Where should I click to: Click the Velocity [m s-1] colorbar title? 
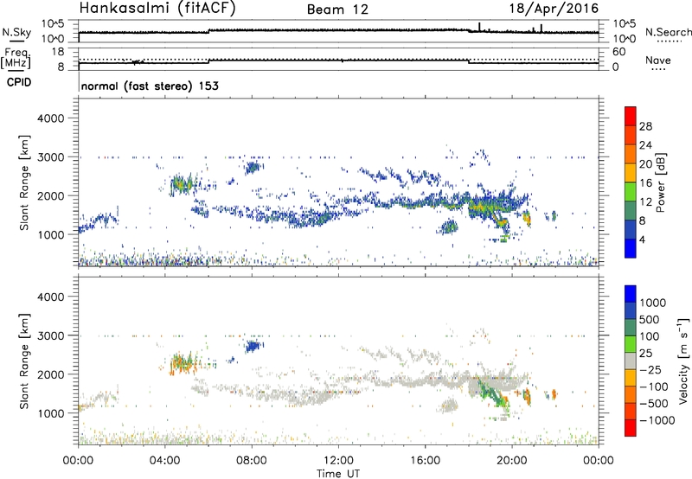point(683,361)
